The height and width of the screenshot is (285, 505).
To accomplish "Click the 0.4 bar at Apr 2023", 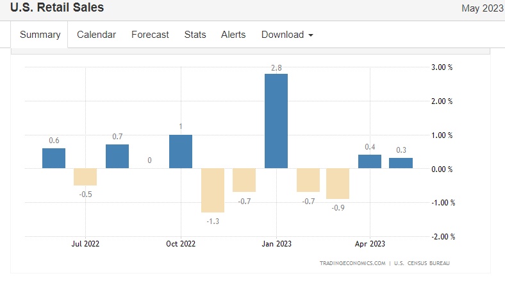I will click(370, 161).
